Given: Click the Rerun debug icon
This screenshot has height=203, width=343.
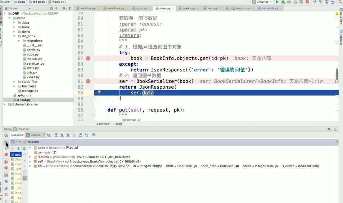Looking at the screenshot, I should tap(6, 135).
